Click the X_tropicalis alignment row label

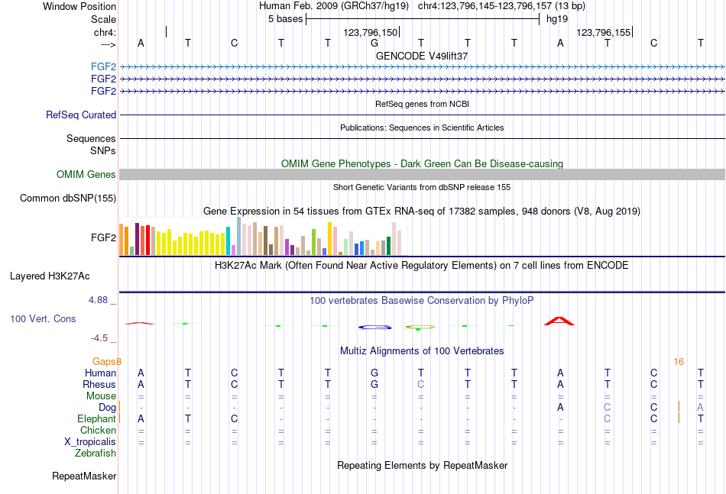(x=90, y=442)
